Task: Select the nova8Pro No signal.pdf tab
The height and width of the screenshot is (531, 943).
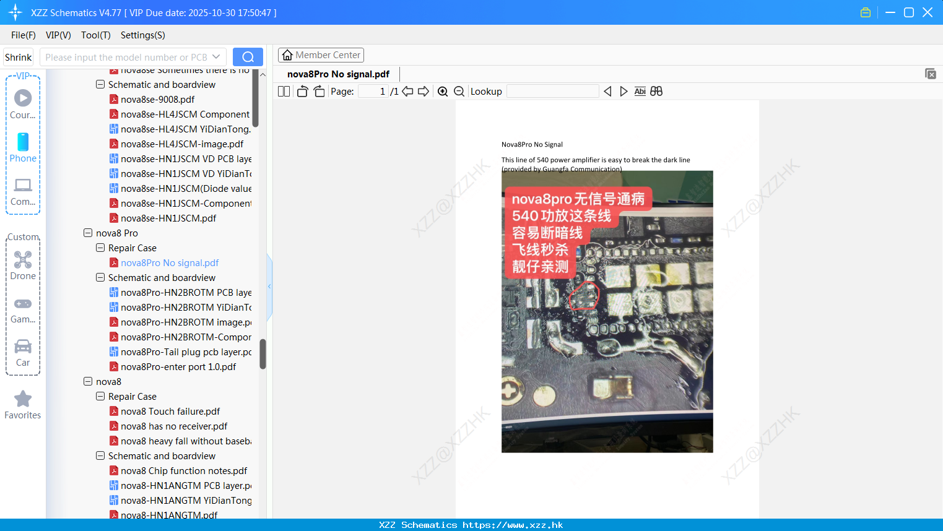Action: 338,74
